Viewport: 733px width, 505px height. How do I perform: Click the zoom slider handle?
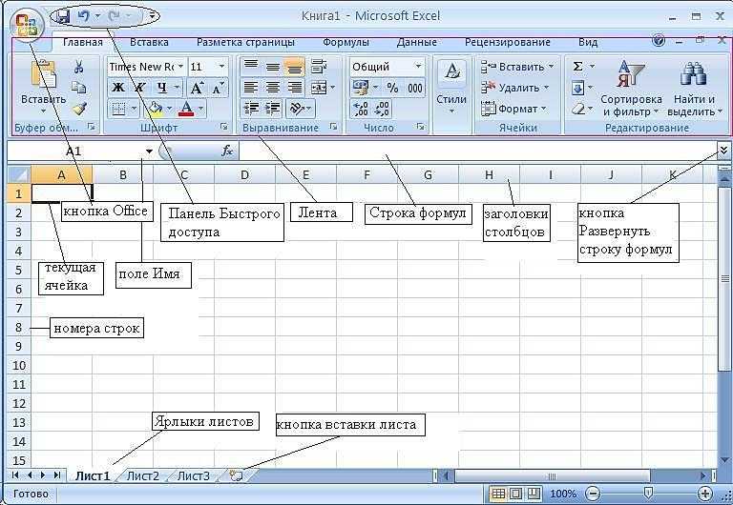[x=648, y=493]
